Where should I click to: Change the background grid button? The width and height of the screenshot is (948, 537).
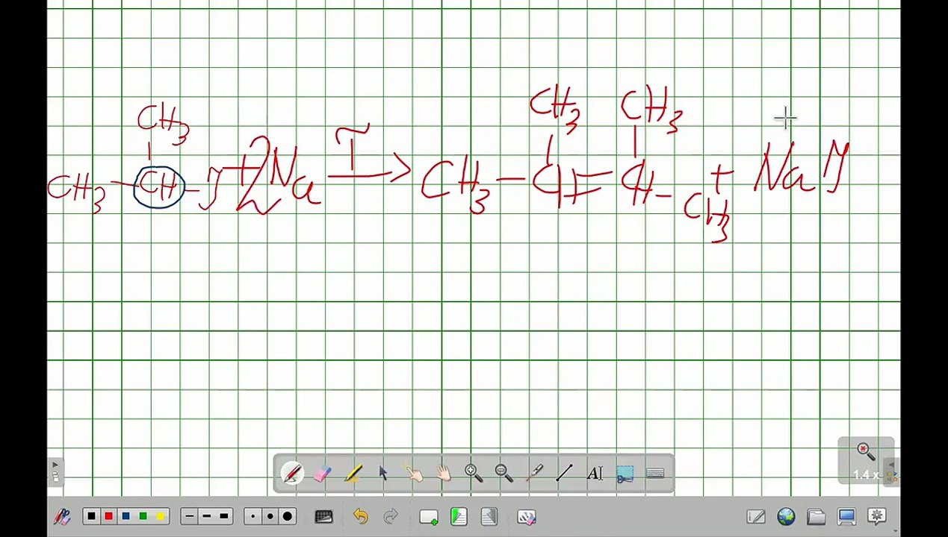pos(323,517)
